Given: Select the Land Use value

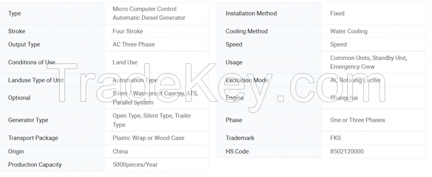Looking at the screenshot, I should tap(125, 62).
